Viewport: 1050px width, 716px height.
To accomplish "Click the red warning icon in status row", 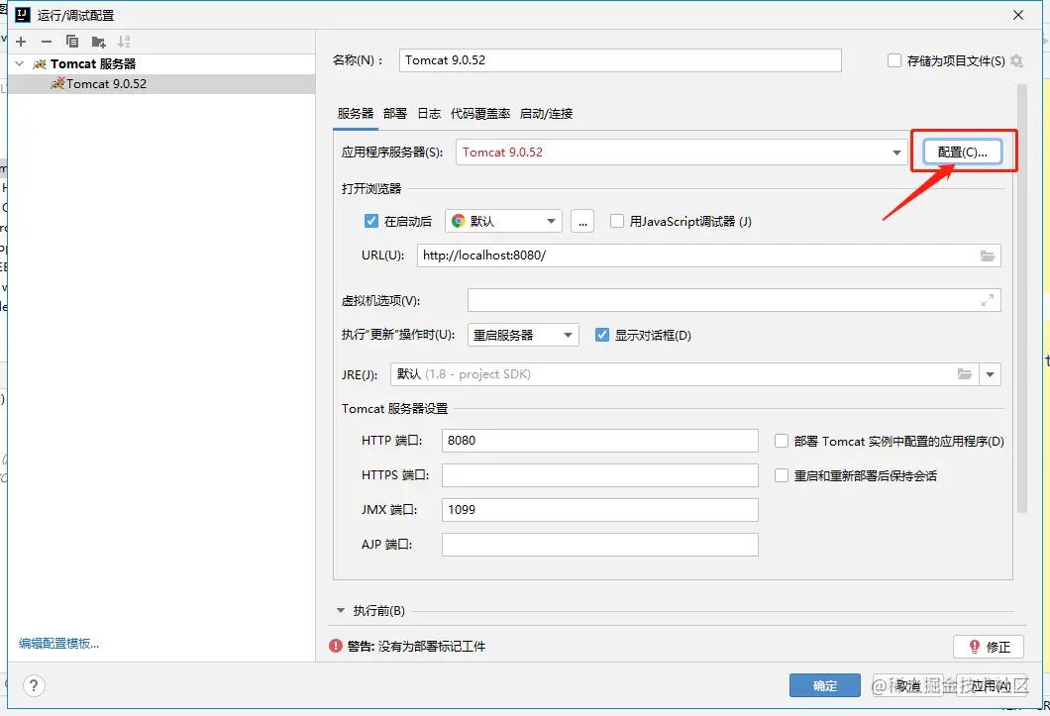I will pyautogui.click(x=336, y=646).
